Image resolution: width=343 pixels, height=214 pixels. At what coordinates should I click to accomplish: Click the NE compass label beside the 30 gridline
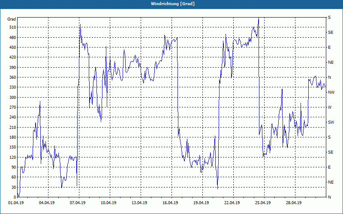click(x=331, y=182)
